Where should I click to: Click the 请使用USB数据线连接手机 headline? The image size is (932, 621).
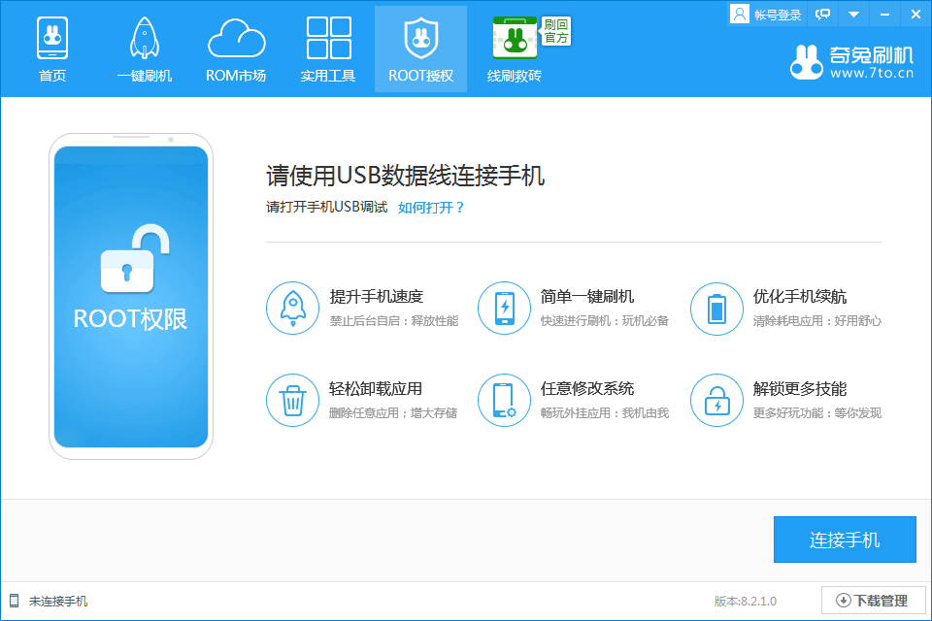[406, 176]
